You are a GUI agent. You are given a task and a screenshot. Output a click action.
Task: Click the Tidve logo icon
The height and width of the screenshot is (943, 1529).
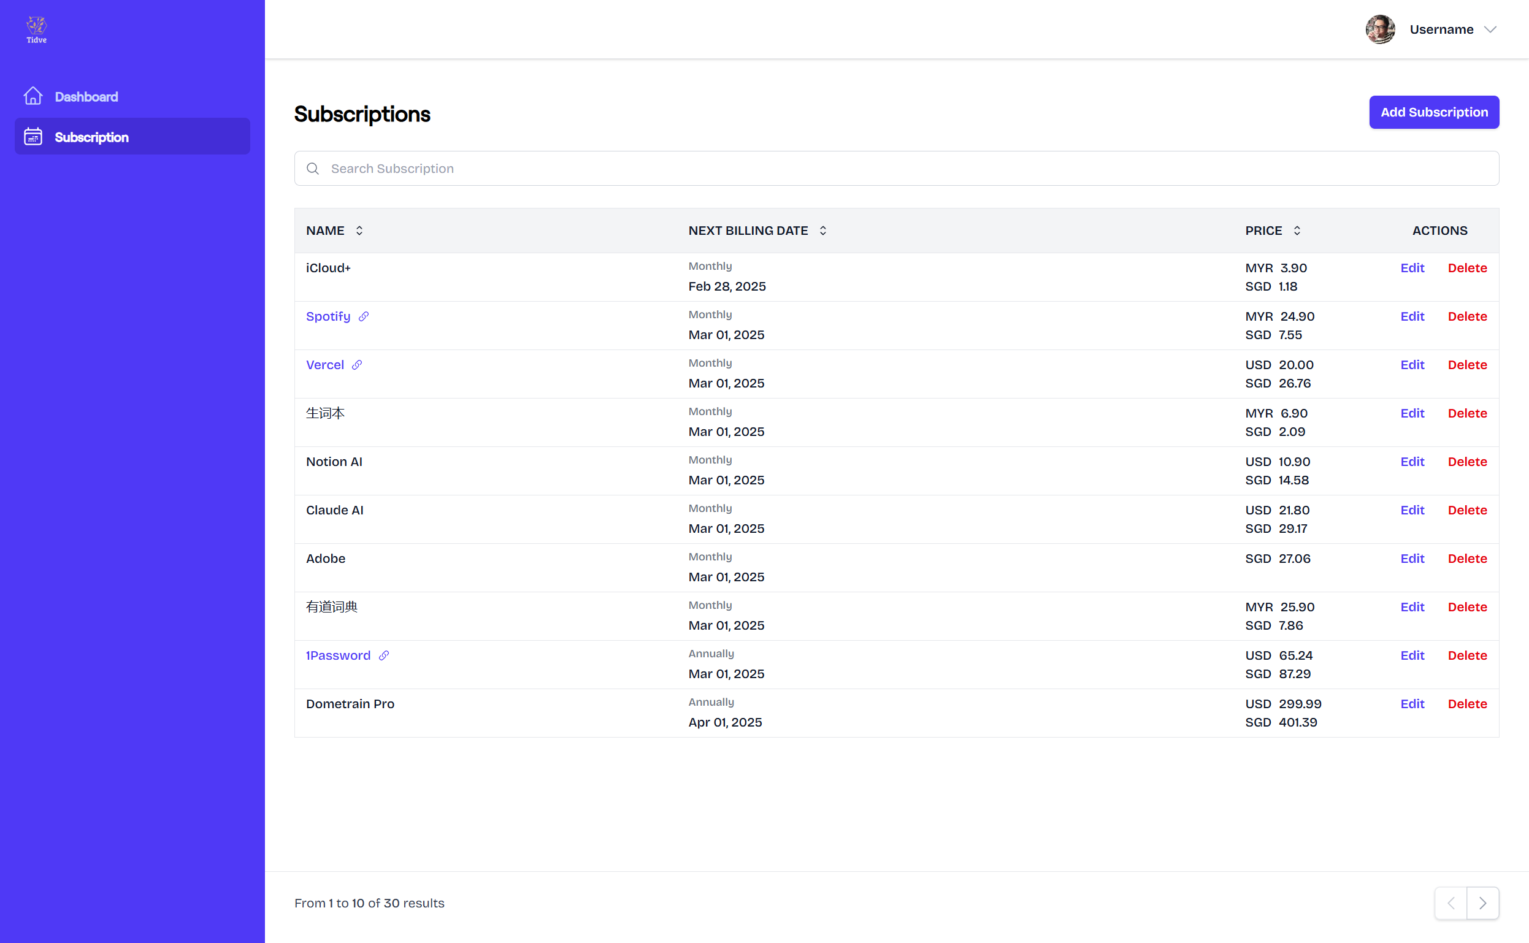(x=36, y=29)
